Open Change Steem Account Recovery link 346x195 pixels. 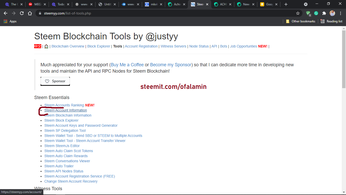point(71,181)
